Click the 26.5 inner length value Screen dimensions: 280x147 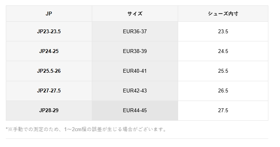(223, 91)
